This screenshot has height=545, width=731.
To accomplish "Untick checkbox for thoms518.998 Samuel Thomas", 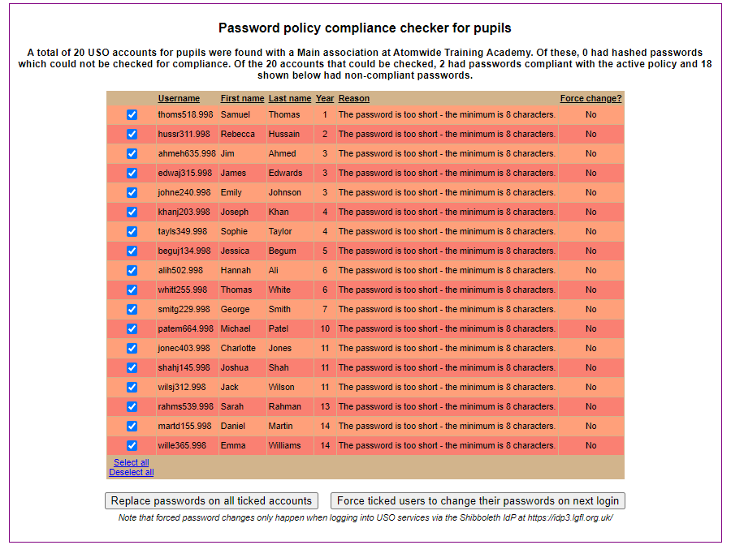I will click(x=132, y=114).
